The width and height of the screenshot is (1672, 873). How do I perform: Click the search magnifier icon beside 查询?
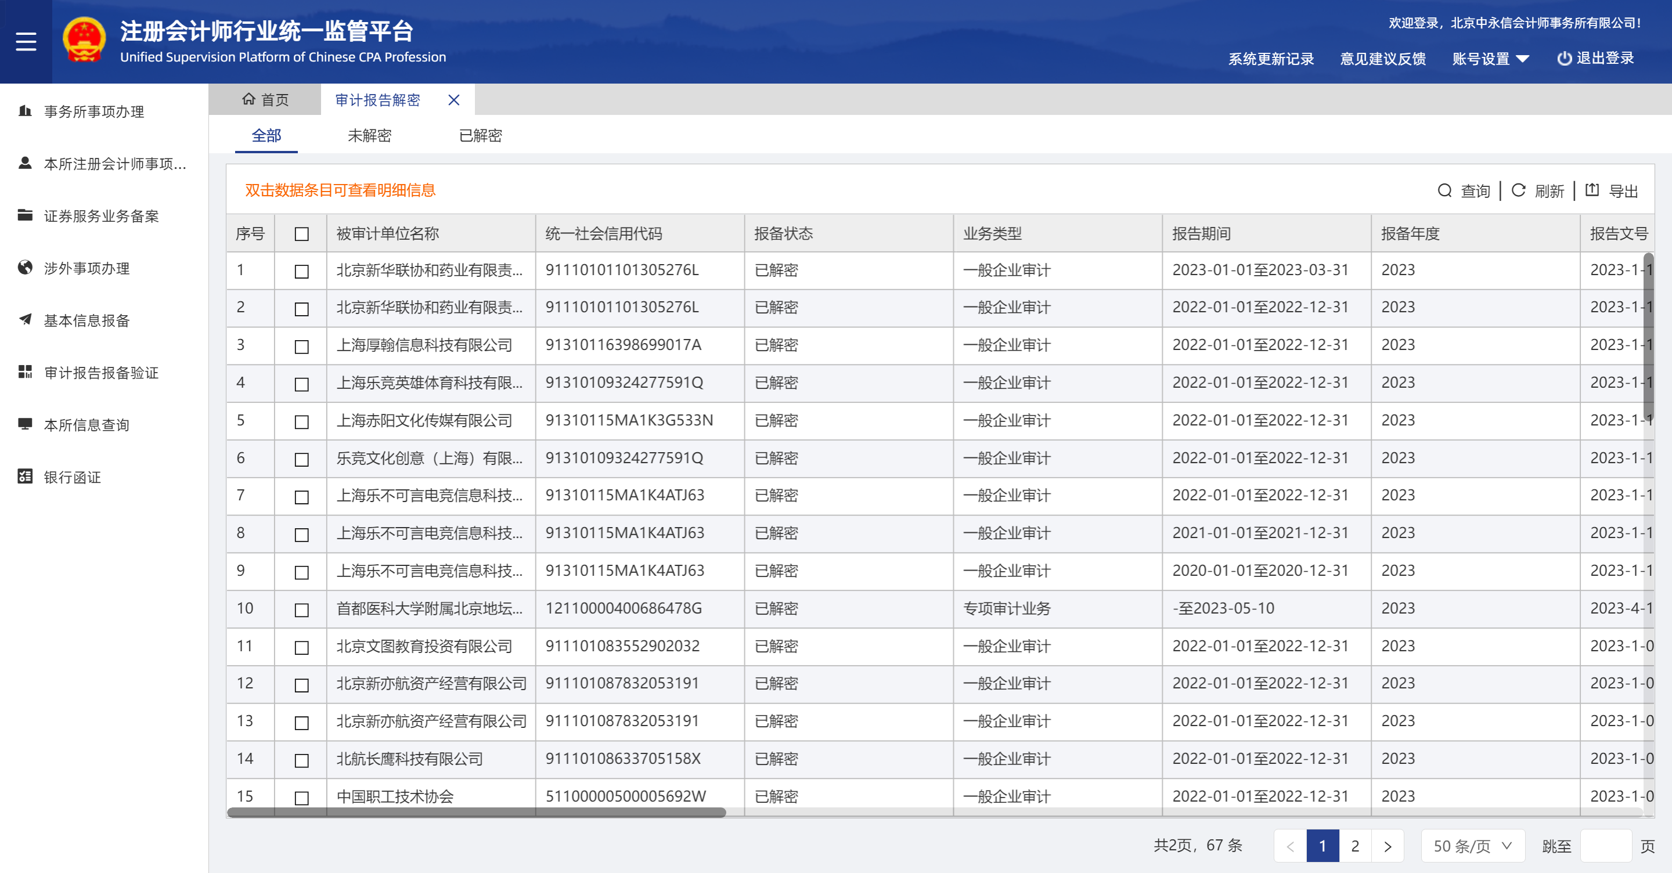(x=1444, y=190)
